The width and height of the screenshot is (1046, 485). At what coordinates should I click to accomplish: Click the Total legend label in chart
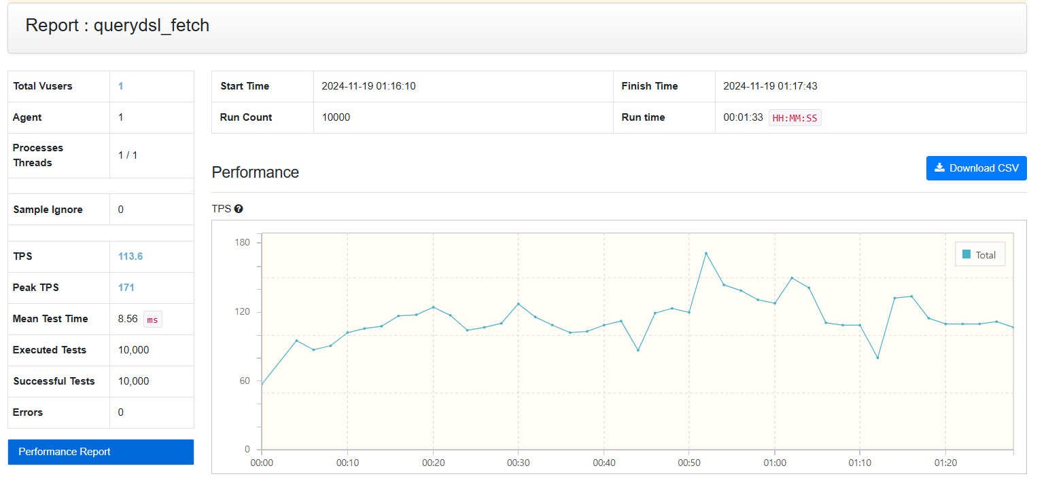[x=986, y=255]
